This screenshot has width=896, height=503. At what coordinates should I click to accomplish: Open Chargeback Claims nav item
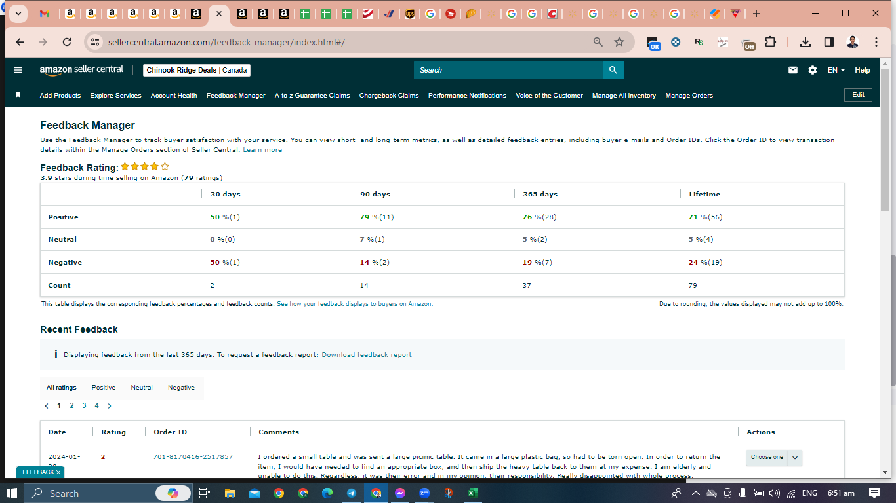click(389, 96)
